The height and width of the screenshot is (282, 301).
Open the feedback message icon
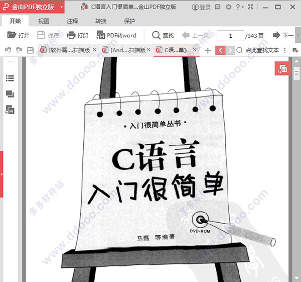click(217, 7)
